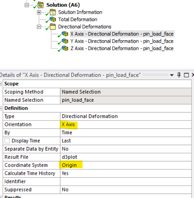Click the Solution Information icon
The width and height of the screenshot is (194, 198).
[x=53, y=12]
